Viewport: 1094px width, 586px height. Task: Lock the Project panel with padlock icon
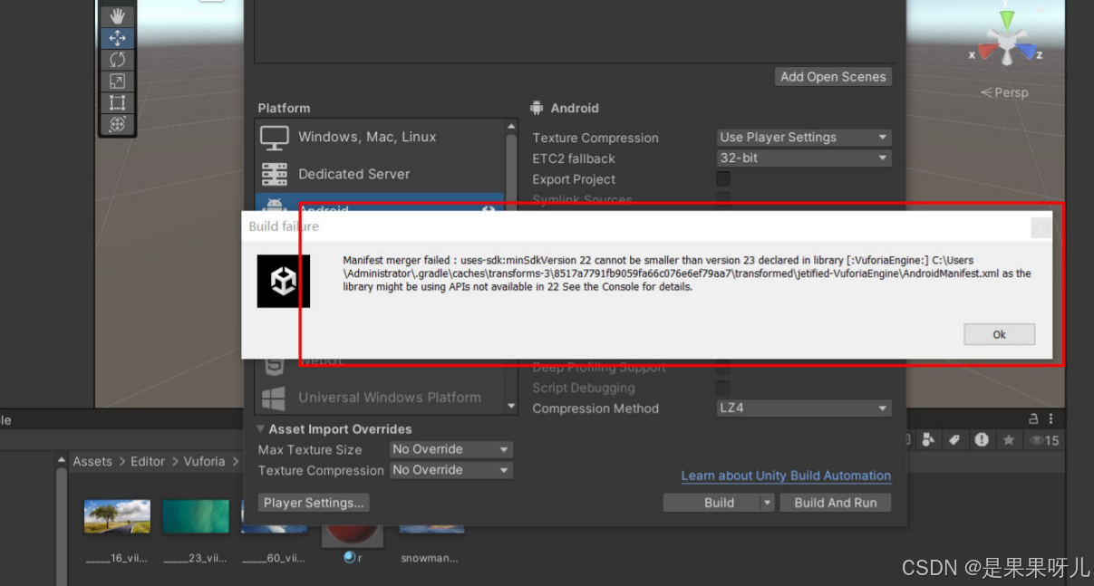(x=1032, y=419)
